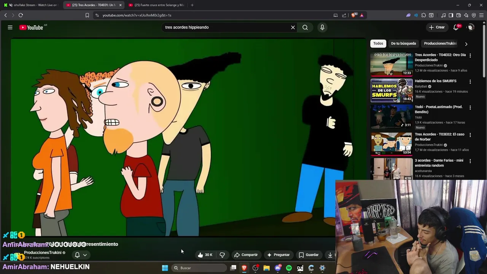Toggle channel notification bell for ProduccionesTrukini
Image resolution: width=487 pixels, height=274 pixels.
point(77,255)
